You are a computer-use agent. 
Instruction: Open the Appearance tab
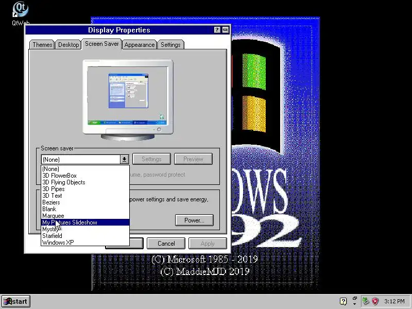tap(139, 45)
